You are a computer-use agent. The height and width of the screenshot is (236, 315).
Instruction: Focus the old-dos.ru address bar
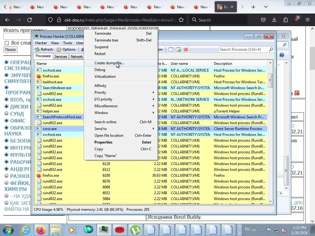coord(120,20)
